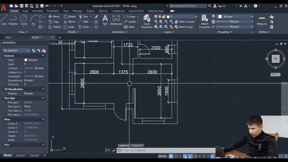Screen dimensions: 288x162
Task: Open the Parametric ribbon tab
Action: [x=53, y=11]
